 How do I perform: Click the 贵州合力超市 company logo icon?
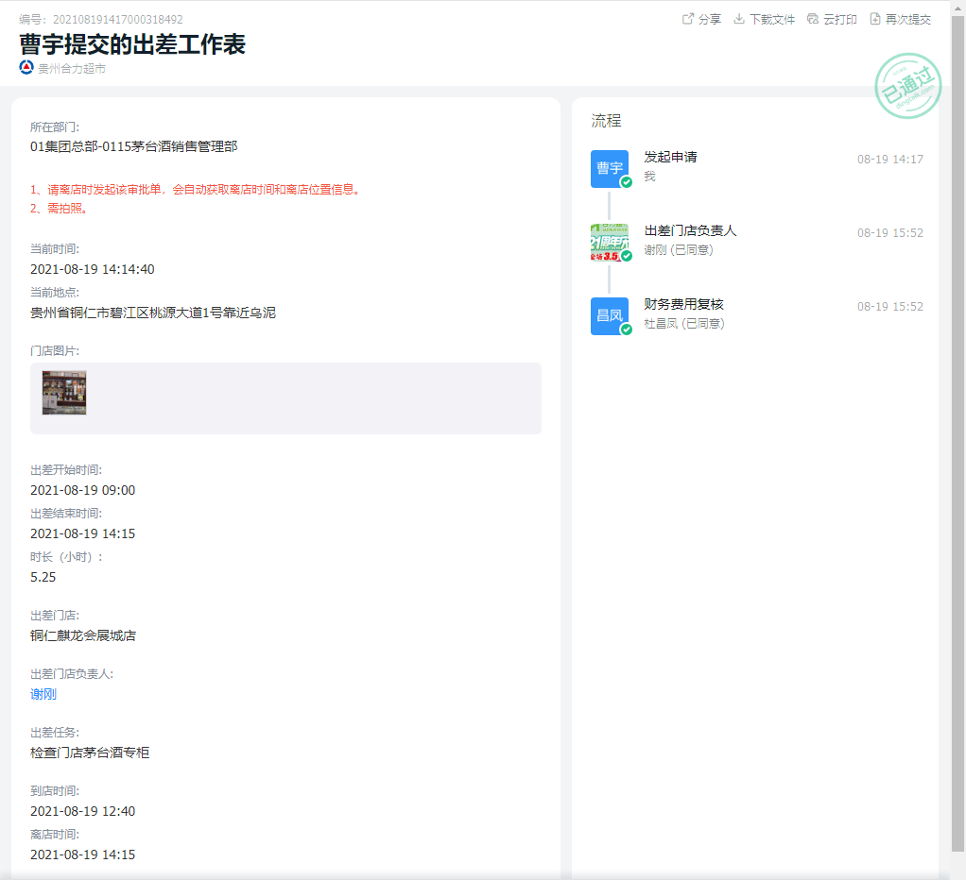(x=26, y=68)
